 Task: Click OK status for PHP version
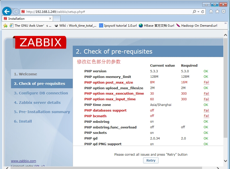tap(206, 71)
